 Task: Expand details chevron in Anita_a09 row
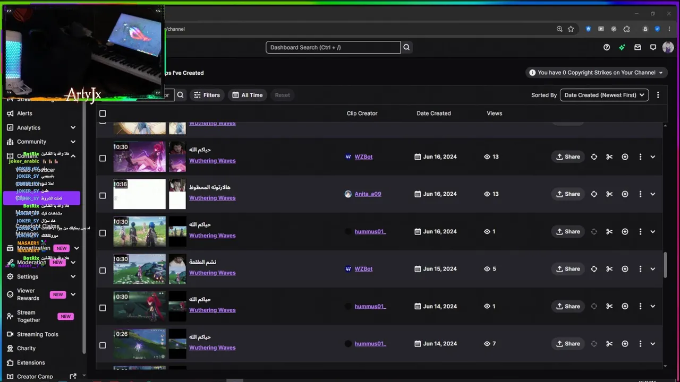click(653, 194)
